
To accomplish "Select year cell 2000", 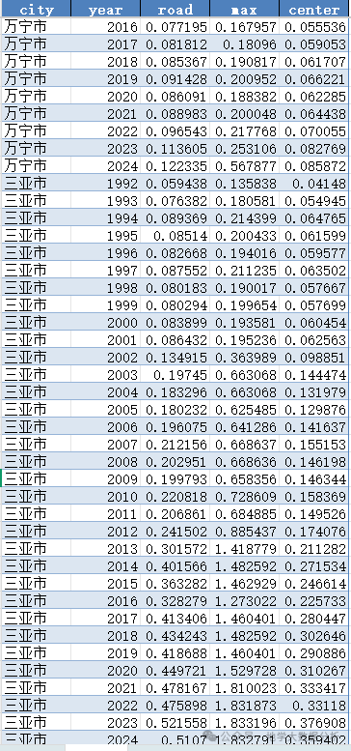I will (x=105, y=322).
